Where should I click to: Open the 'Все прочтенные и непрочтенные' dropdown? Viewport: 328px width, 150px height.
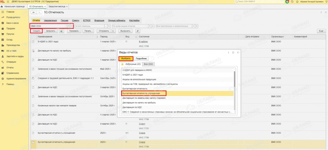[193, 26]
